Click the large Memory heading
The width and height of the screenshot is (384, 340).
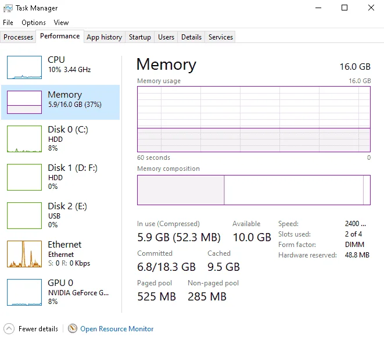pyautogui.click(x=166, y=65)
